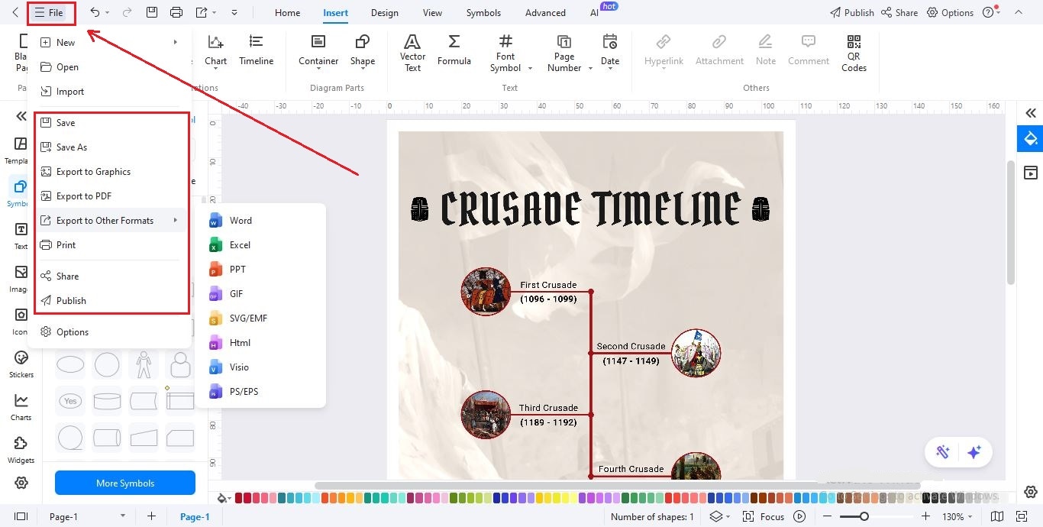Screen dimensions: 1043x527
Task: Expand the right side panel chevrons
Action: point(1031,112)
